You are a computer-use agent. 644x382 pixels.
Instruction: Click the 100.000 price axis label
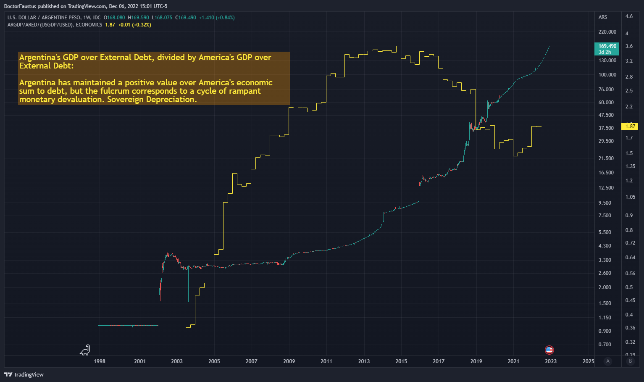tap(607, 75)
